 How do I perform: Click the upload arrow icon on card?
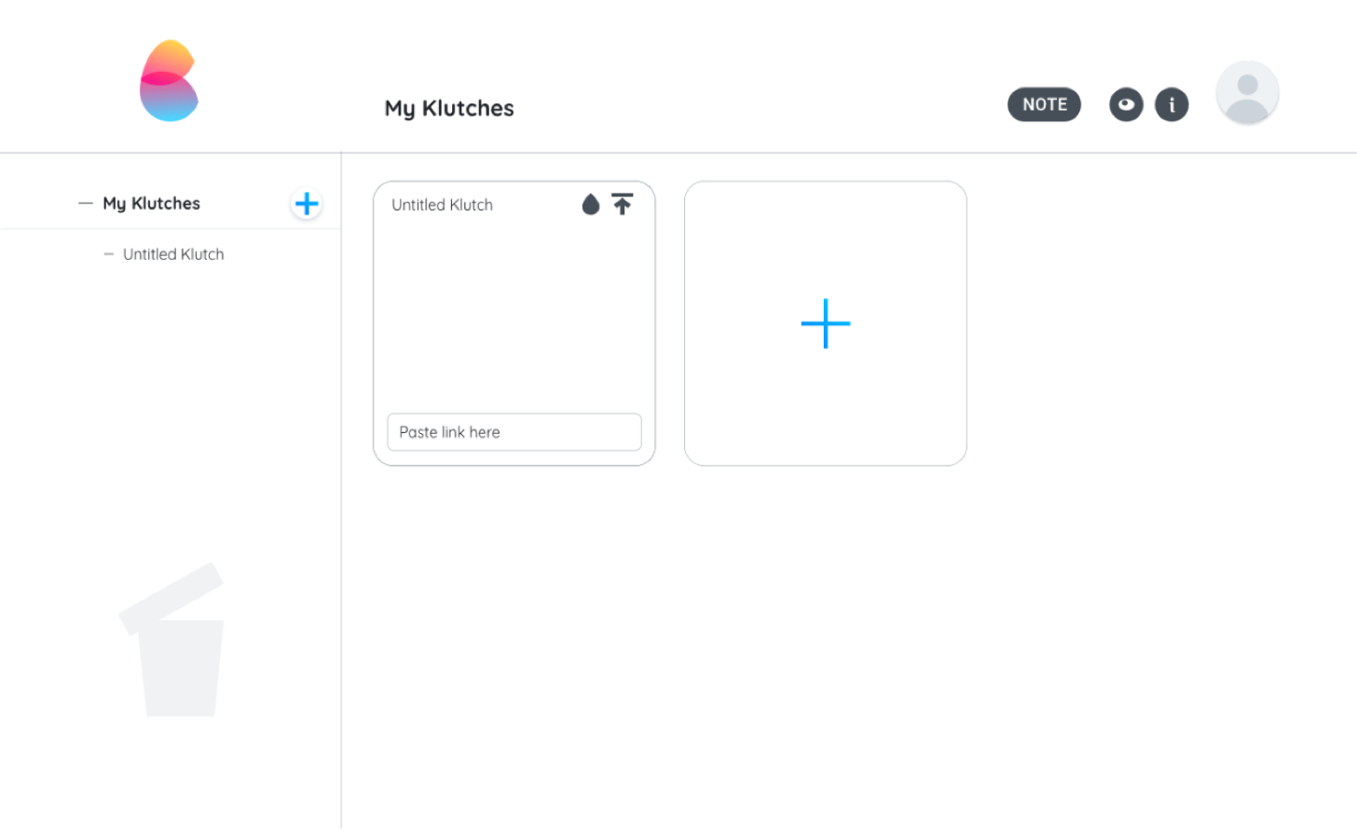click(x=623, y=204)
